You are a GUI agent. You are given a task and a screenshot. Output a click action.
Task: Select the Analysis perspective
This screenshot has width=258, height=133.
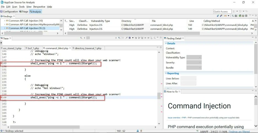[35, 12]
